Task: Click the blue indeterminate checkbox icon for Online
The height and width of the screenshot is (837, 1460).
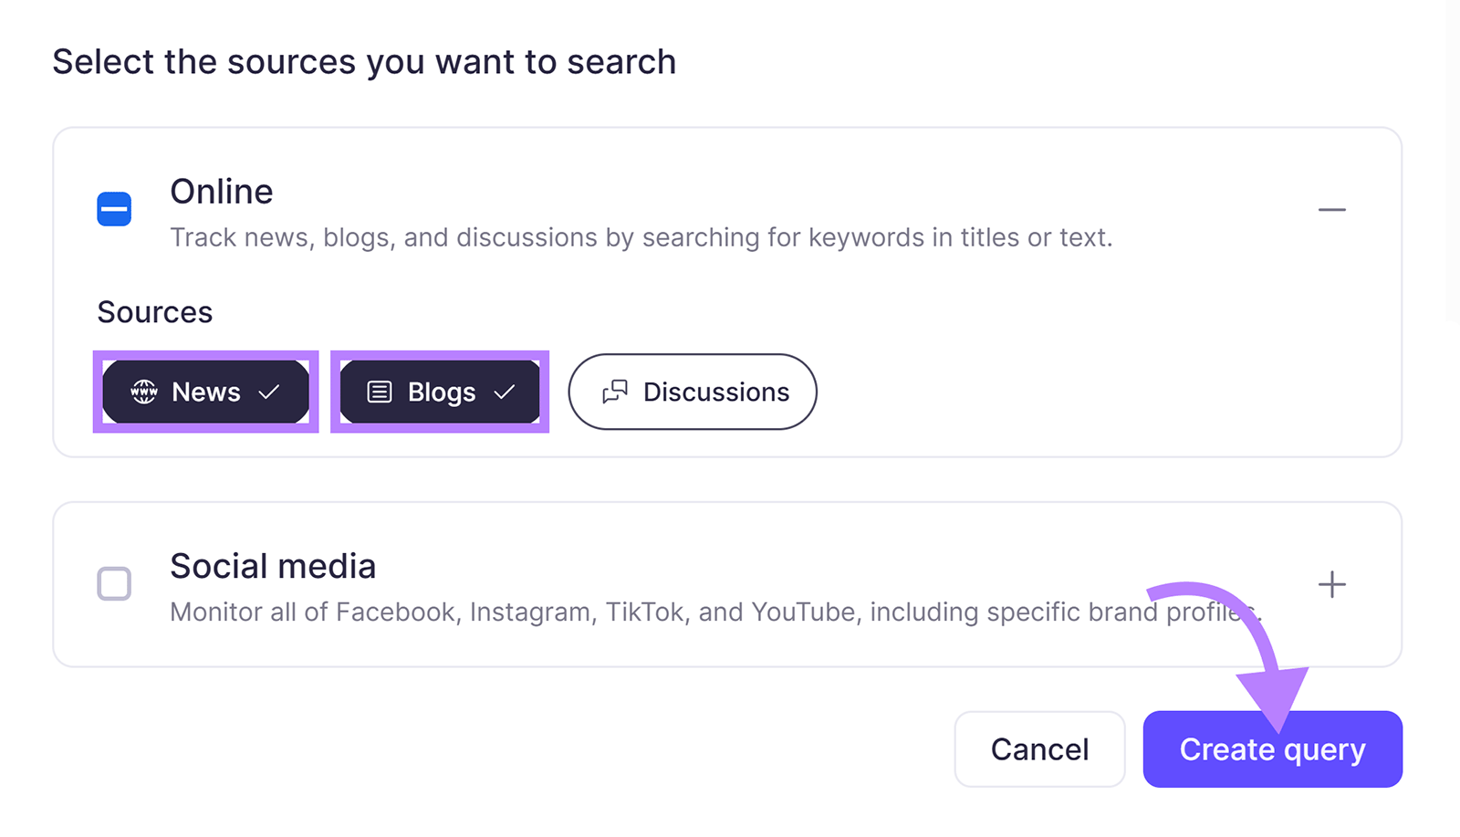Action: [x=114, y=209]
